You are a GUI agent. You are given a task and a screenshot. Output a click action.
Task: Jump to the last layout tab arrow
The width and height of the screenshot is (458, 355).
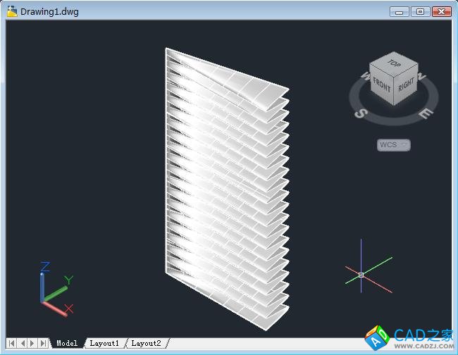pyautogui.click(x=43, y=343)
